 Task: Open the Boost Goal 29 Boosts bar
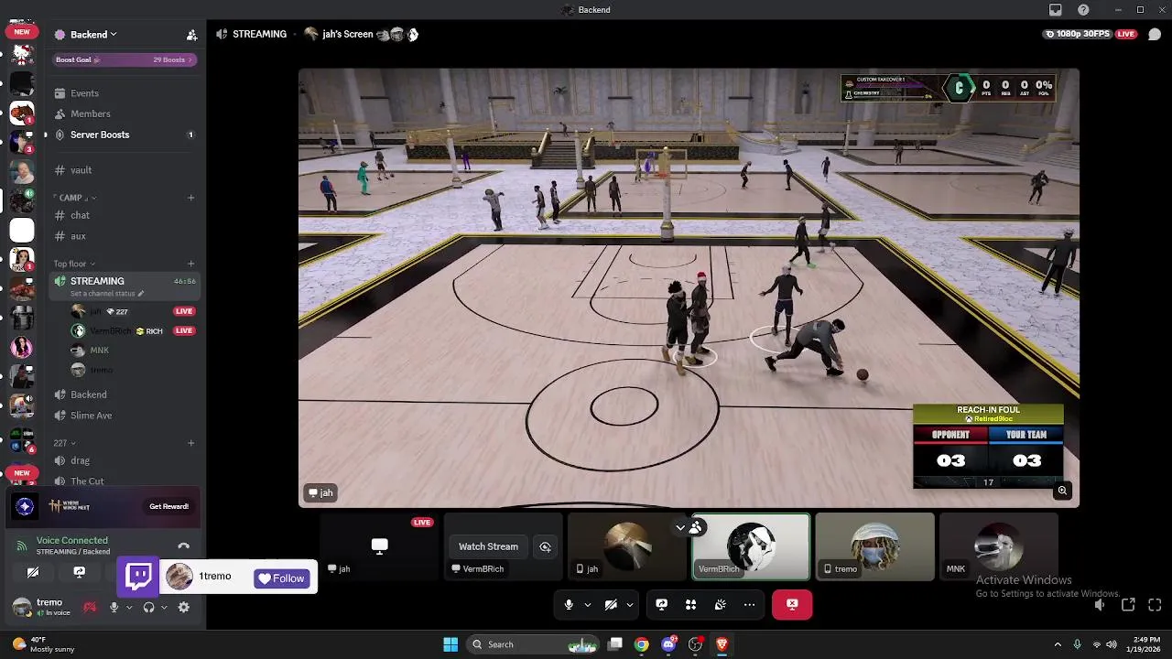(125, 59)
